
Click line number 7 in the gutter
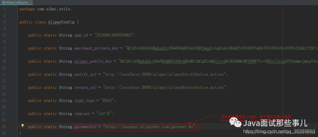pos(4,48)
